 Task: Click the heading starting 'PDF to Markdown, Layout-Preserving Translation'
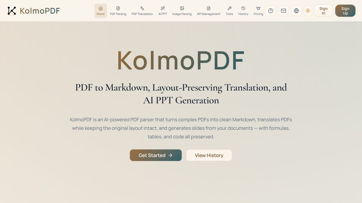click(181, 94)
